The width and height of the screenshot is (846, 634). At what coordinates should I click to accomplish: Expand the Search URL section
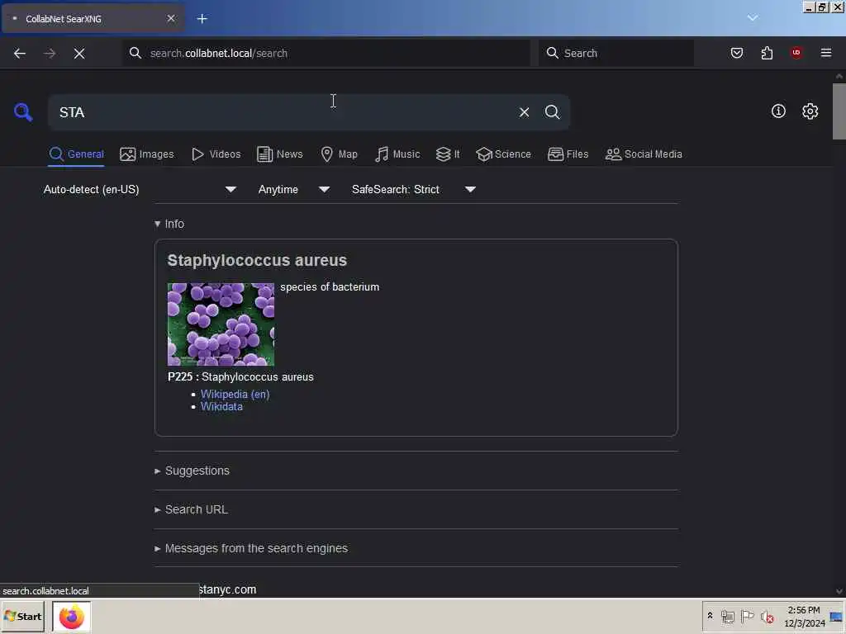pos(192,509)
